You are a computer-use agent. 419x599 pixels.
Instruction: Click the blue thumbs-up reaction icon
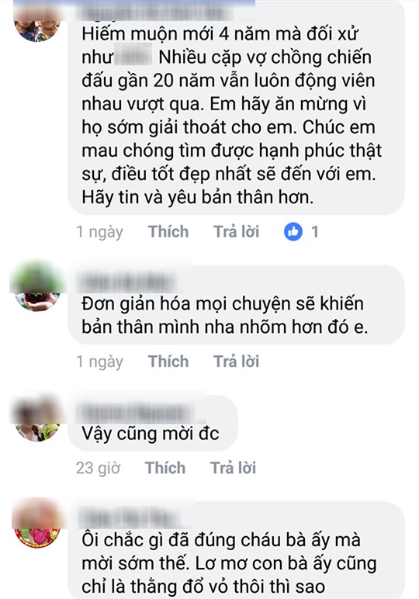[x=293, y=231]
